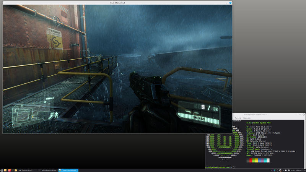The width and height of the screenshot is (306, 172).
Task: Click the stance figure icon in HUD
Action: pos(56,115)
